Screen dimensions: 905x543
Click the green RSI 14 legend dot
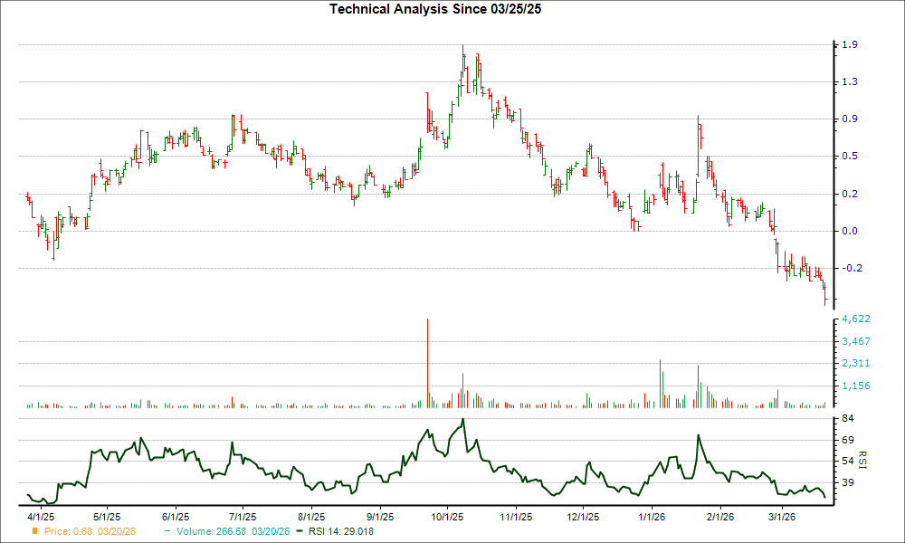tap(298, 532)
